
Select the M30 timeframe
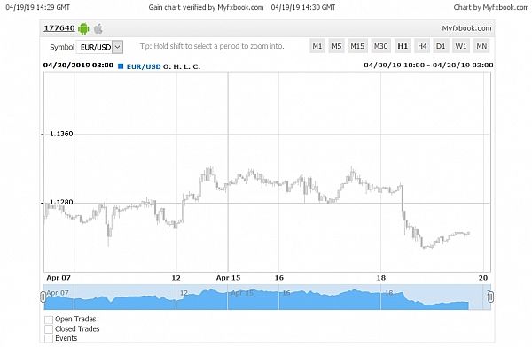380,46
